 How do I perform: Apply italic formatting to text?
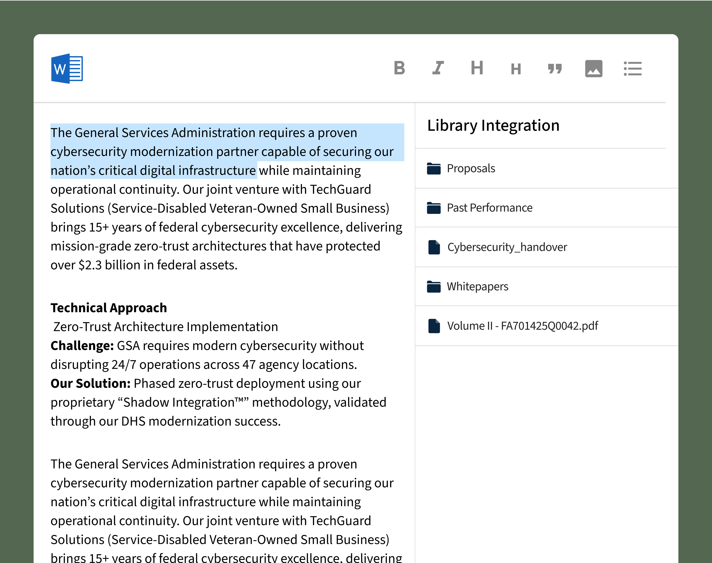[x=438, y=68]
